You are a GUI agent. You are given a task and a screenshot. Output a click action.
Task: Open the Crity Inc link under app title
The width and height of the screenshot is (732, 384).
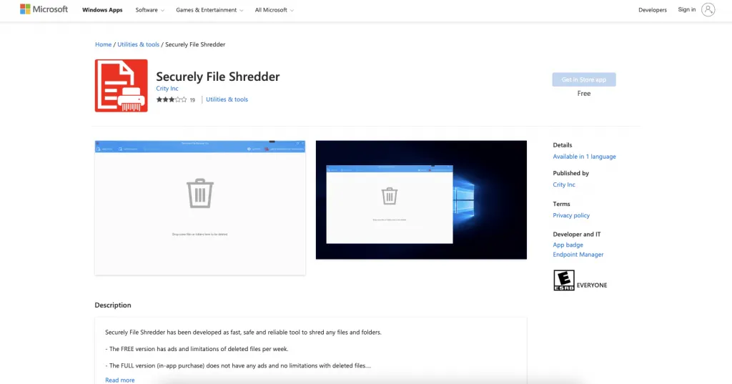click(167, 89)
